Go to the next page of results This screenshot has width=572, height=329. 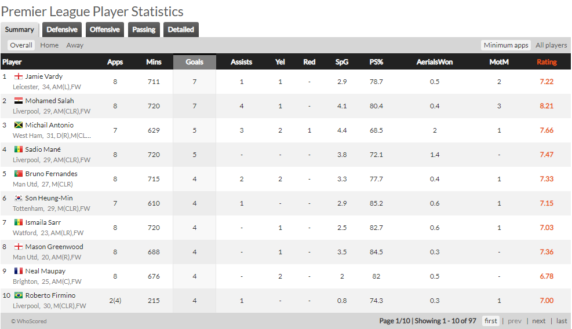[539, 321]
